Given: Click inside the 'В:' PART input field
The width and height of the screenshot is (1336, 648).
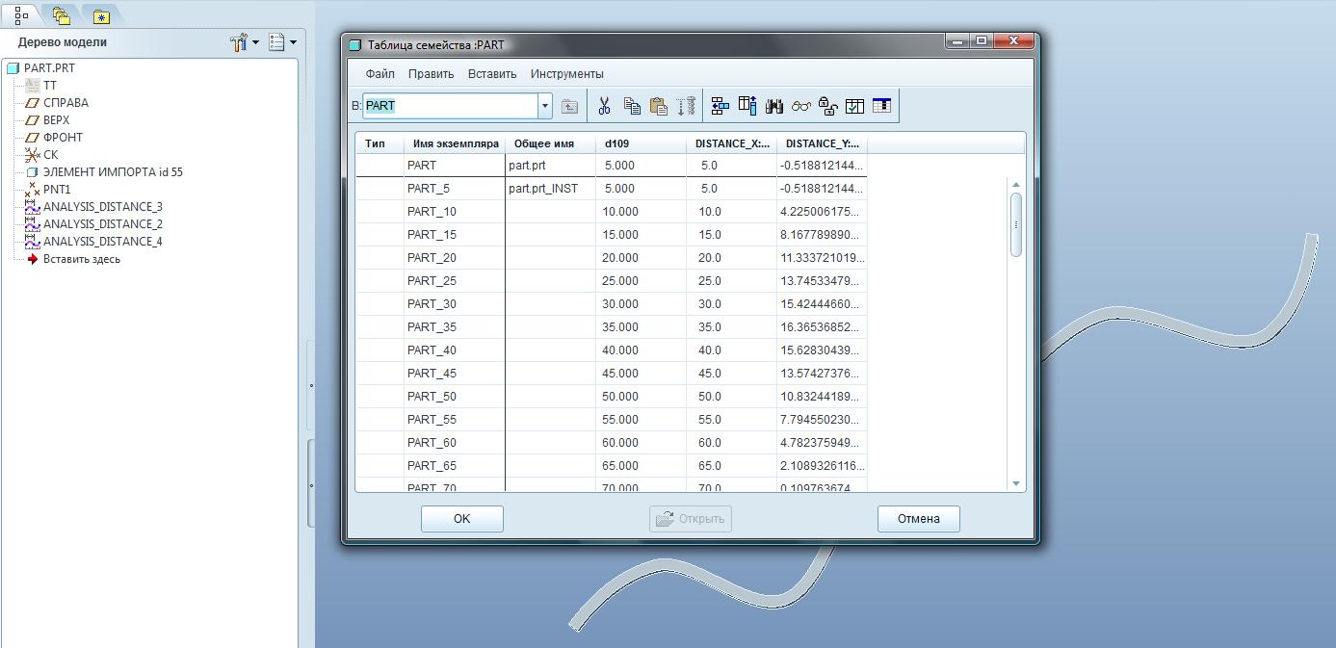Looking at the screenshot, I should tap(450, 106).
